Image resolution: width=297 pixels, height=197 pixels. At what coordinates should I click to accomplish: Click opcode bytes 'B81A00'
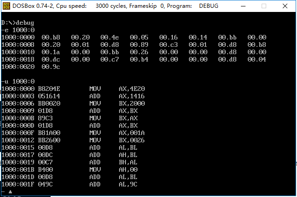(49, 133)
